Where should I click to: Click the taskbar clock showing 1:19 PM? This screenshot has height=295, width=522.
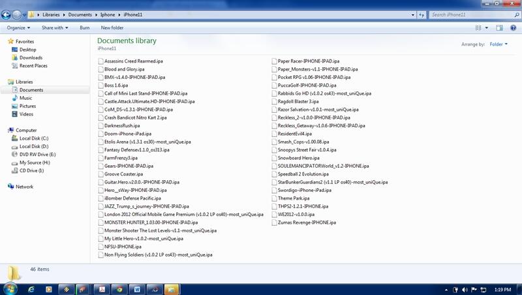[502, 290]
